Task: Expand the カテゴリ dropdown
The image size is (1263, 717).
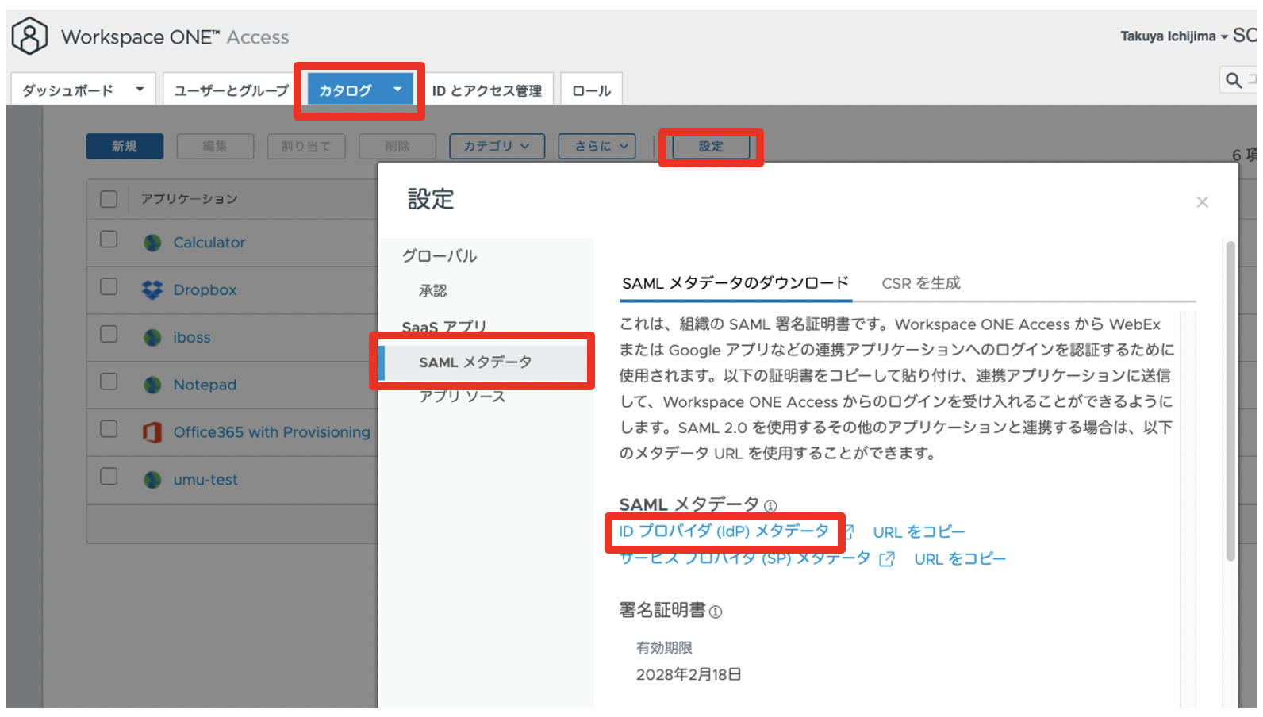Action: (497, 146)
